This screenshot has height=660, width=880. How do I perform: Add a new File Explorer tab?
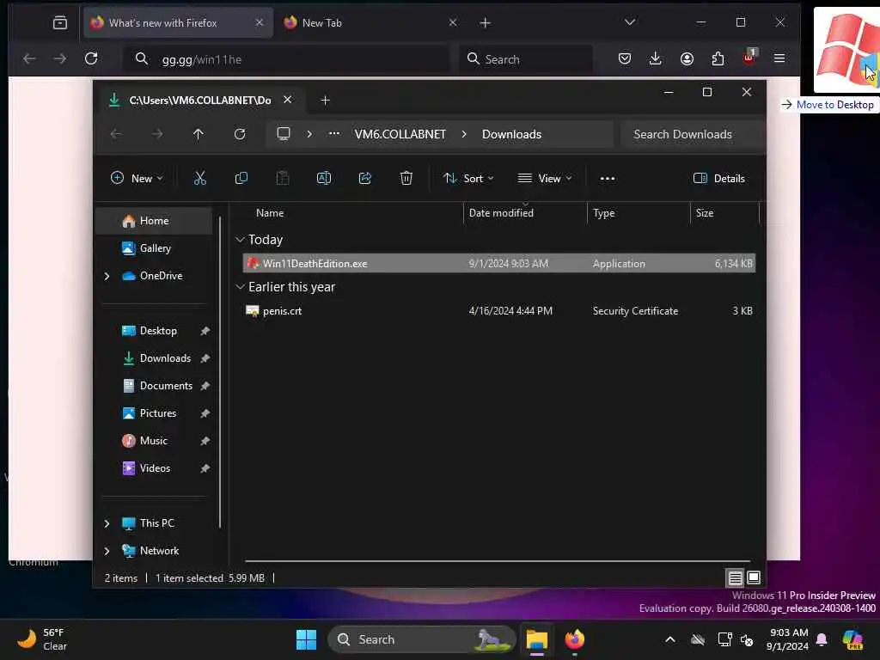tap(325, 101)
